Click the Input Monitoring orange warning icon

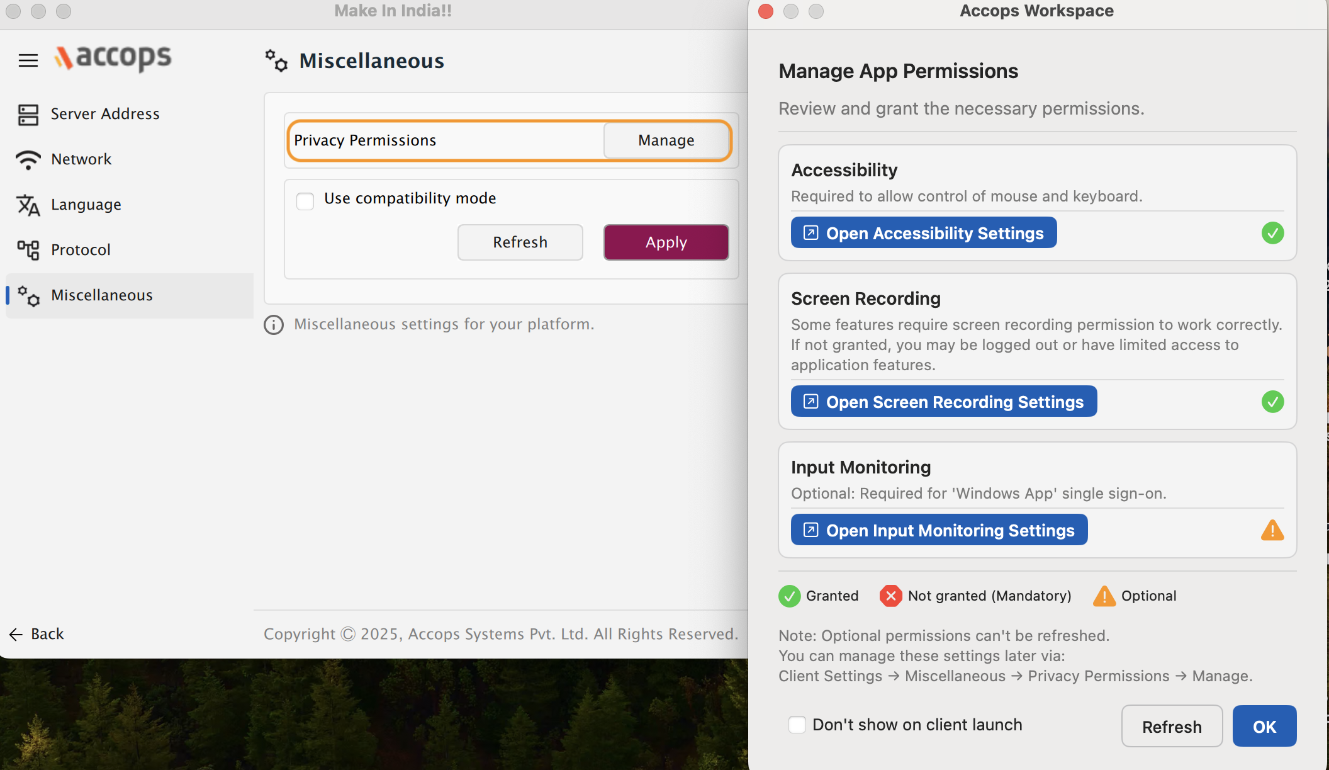[x=1272, y=530]
